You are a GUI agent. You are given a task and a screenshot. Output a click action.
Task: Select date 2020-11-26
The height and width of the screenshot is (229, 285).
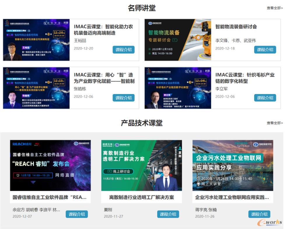click(x=205, y=216)
